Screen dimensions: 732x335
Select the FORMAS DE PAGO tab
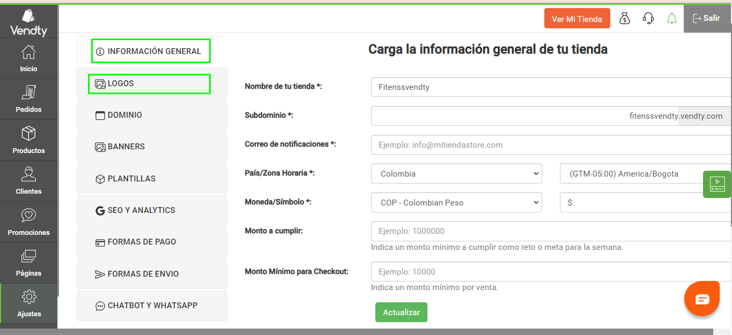(x=152, y=242)
